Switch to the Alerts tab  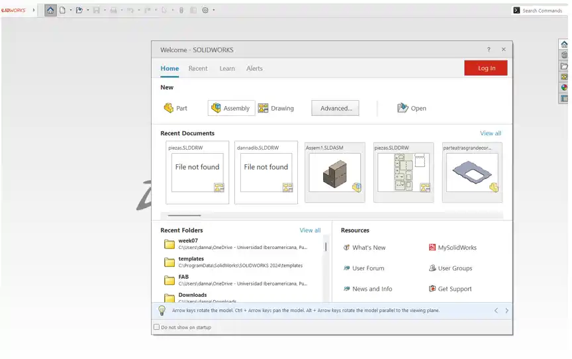[254, 68]
